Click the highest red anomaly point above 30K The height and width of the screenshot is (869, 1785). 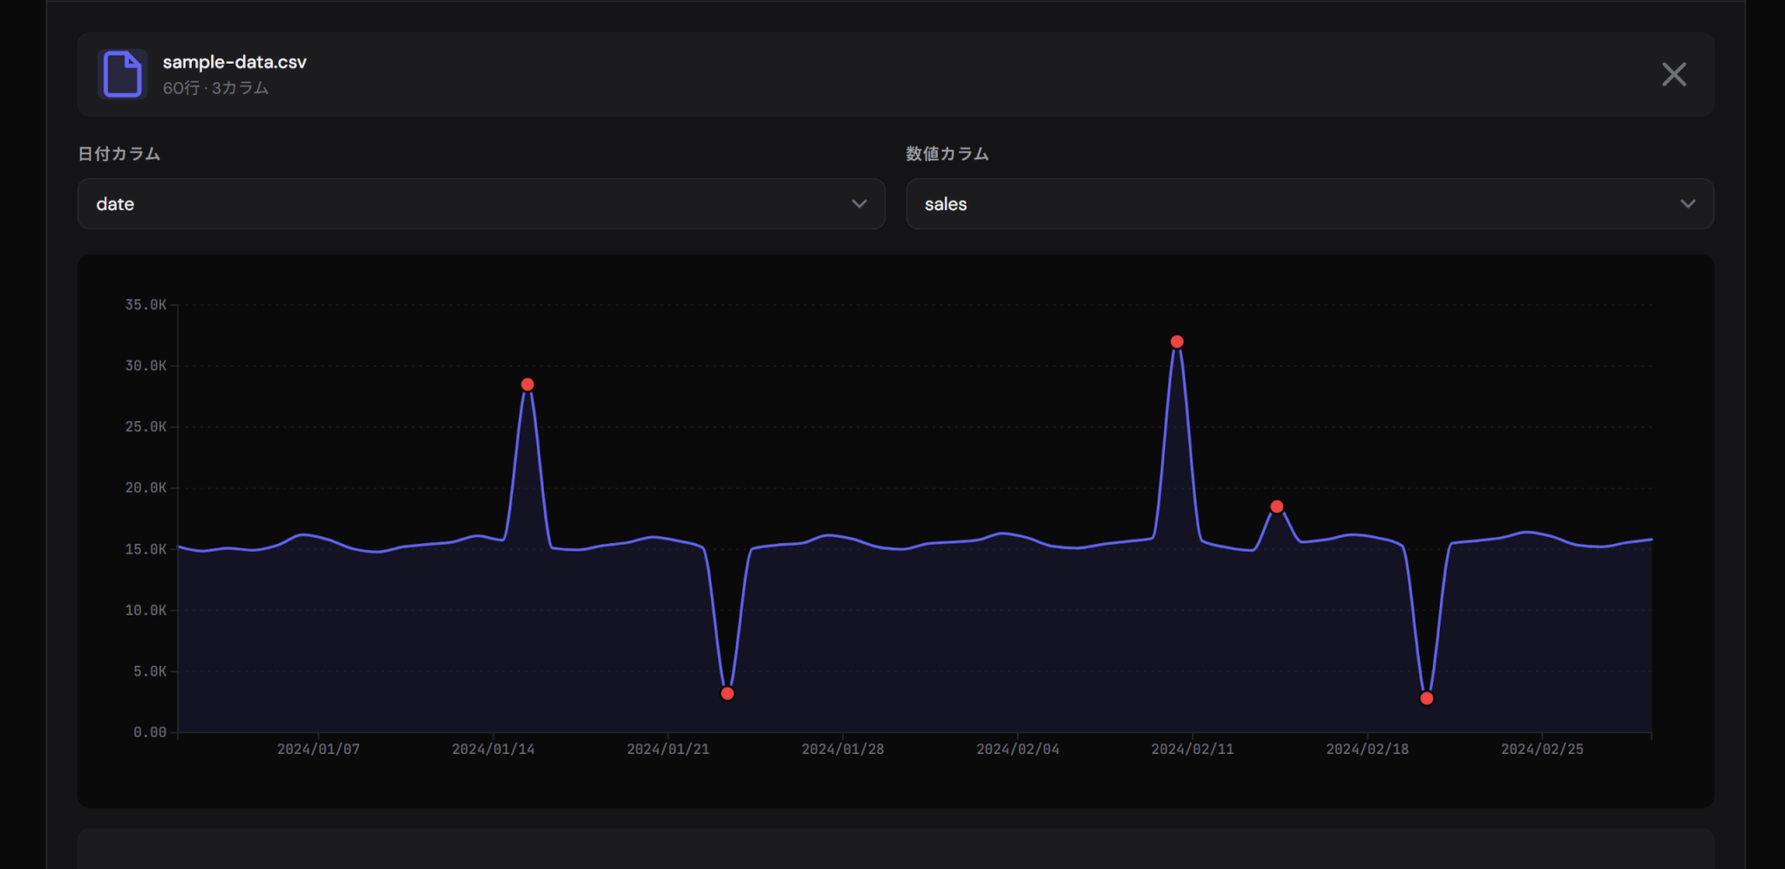pos(1177,342)
